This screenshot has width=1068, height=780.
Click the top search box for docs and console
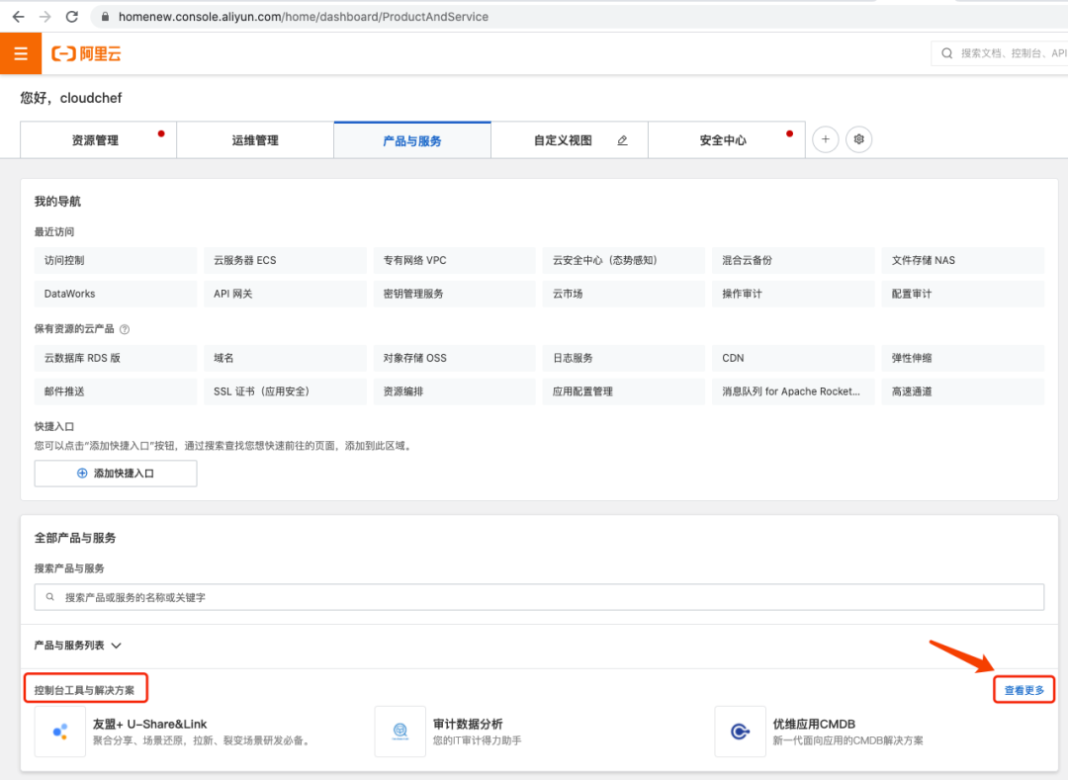pos(999,53)
